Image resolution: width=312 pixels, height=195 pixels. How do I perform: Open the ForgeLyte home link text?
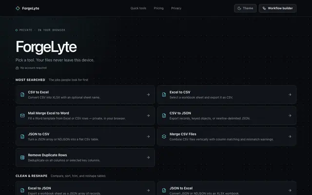coord(30,8)
